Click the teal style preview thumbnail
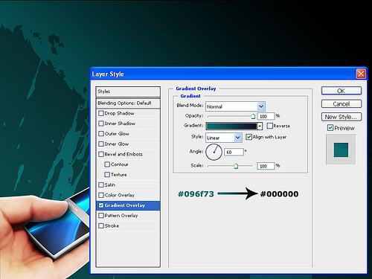This screenshot has height=279, width=372. pos(341,150)
